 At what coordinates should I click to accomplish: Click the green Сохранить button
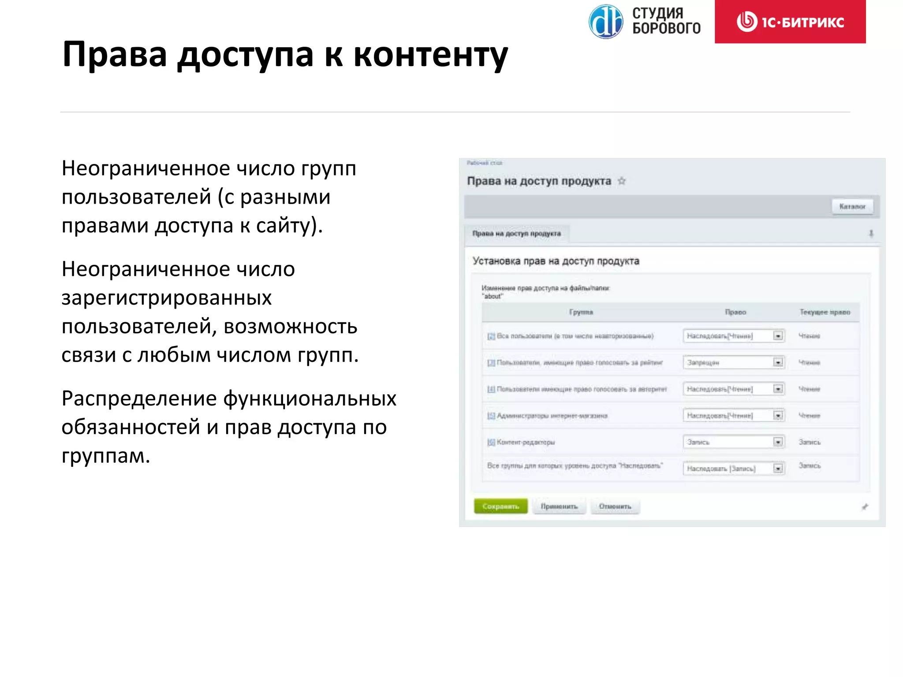[500, 506]
